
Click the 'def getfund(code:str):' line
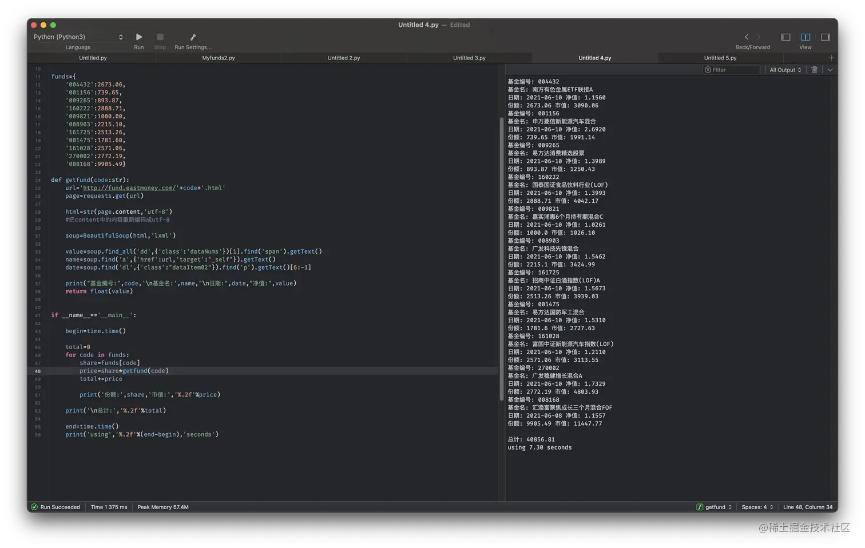90,179
